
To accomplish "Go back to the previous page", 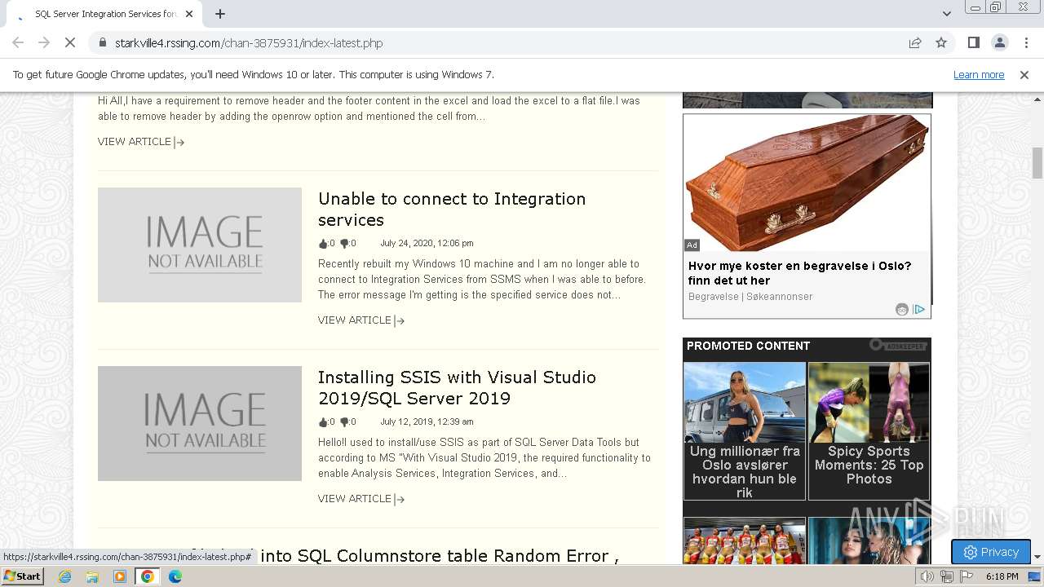I will [x=18, y=42].
